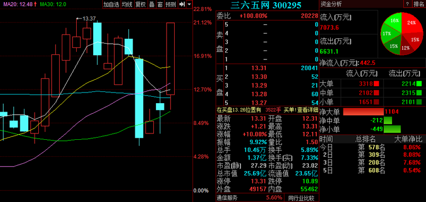Viewport: 426px width, 202px height.
Task: Click the 大单净比 column header
Action: [x=408, y=139]
